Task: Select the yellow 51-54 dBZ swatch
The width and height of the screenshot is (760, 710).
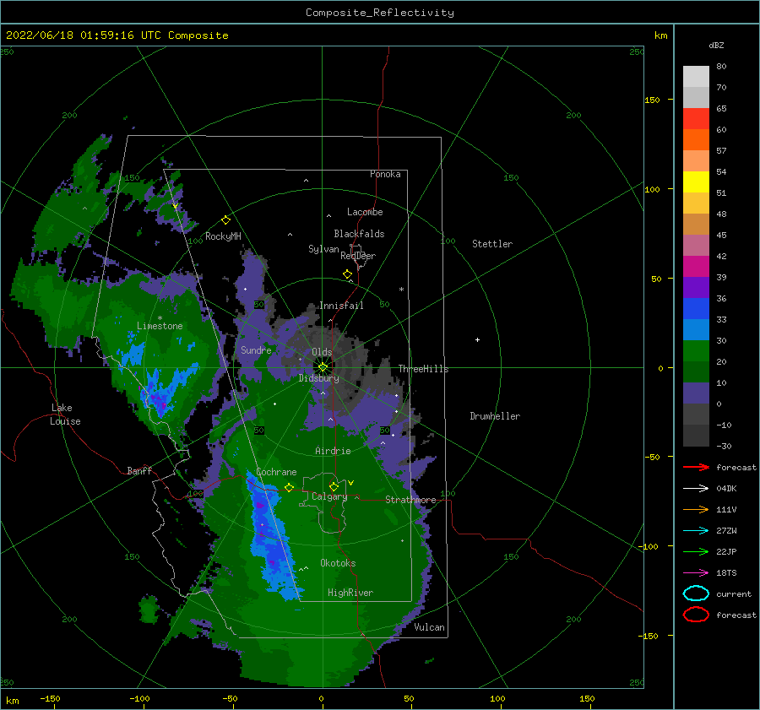Action: click(696, 182)
